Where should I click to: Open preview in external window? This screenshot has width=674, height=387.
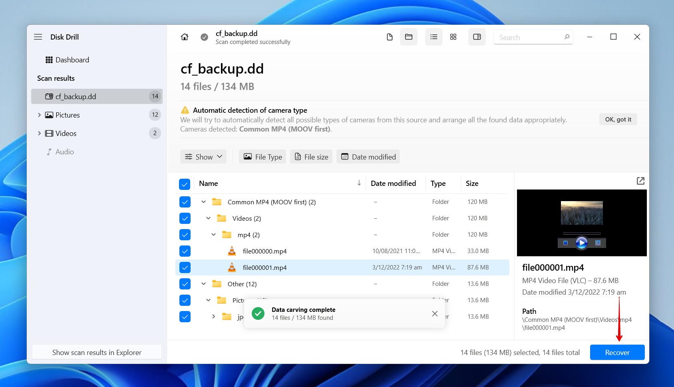640,181
